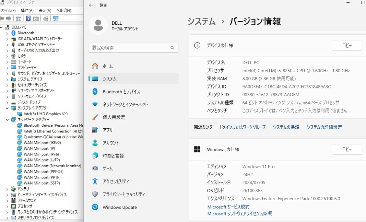
Task: Click the show/hide console tree icon
Action: [19, 18]
